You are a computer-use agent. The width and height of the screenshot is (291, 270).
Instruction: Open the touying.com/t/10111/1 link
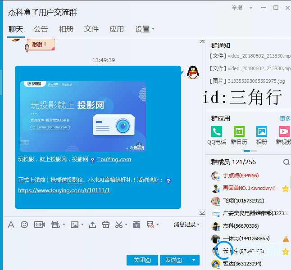coord(64,190)
